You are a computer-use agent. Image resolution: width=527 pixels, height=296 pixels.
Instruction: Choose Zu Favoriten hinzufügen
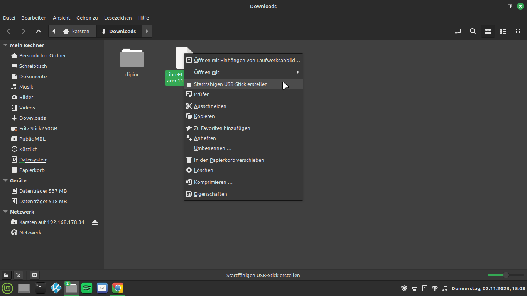click(243, 128)
